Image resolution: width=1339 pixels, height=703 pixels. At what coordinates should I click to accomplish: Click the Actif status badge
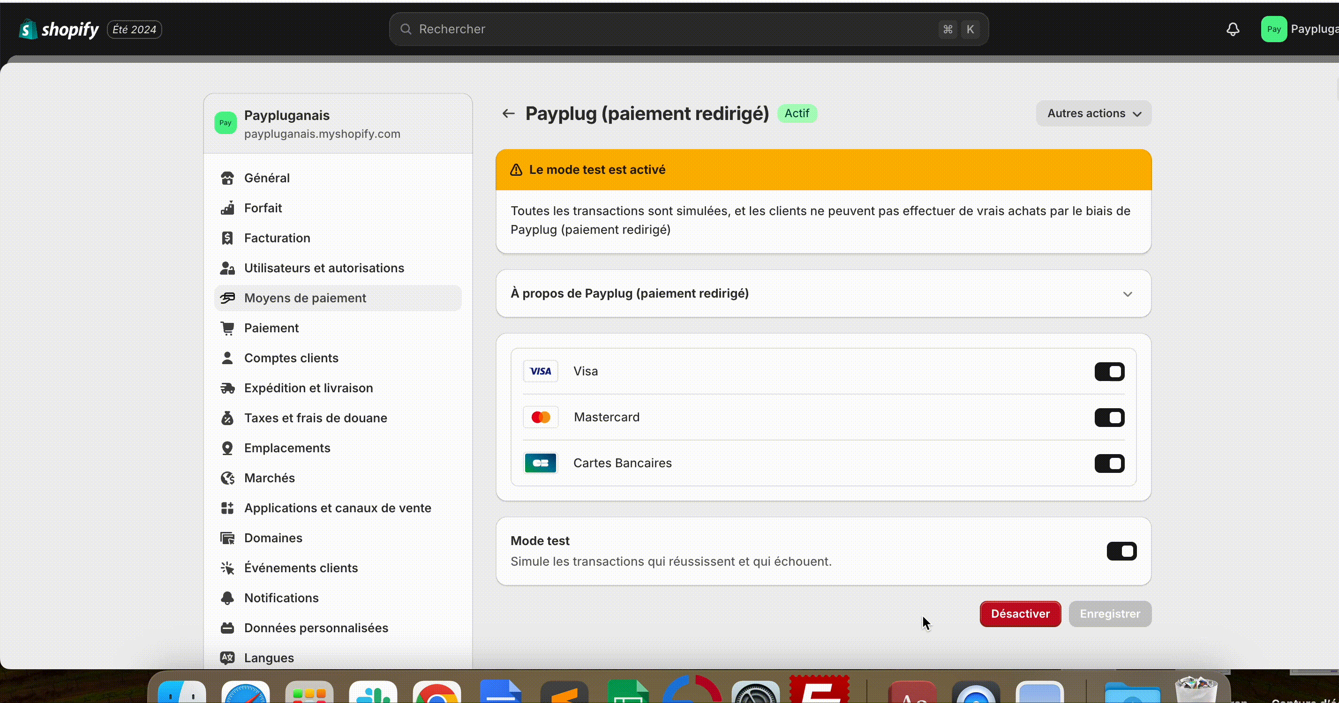(x=797, y=113)
